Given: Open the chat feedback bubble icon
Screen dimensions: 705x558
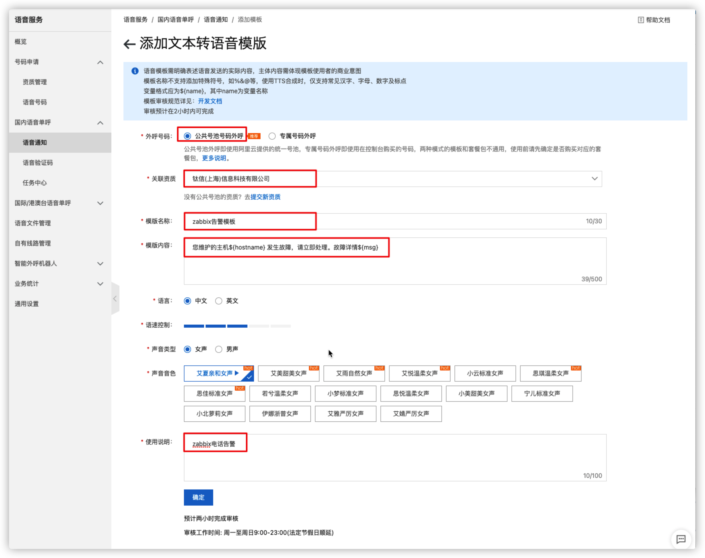Looking at the screenshot, I should (x=681, y=539).
